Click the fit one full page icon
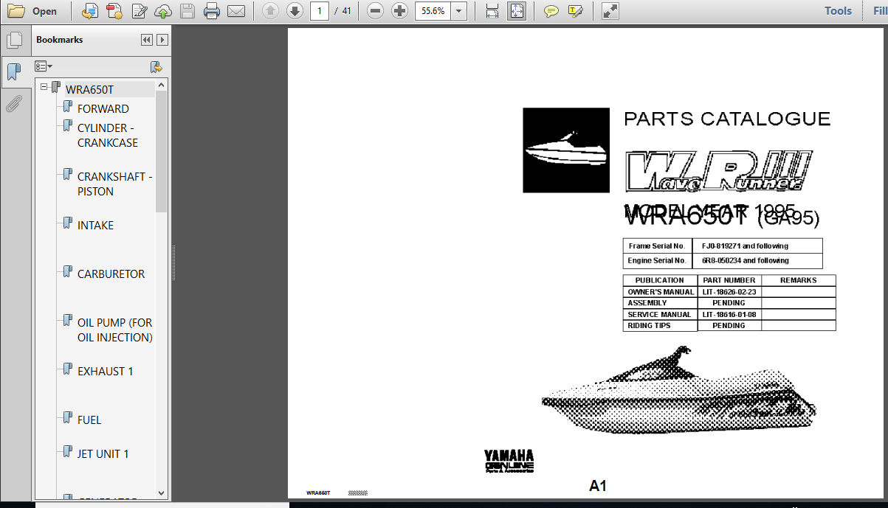Viewport: 888px width, 508px height. 517,11
